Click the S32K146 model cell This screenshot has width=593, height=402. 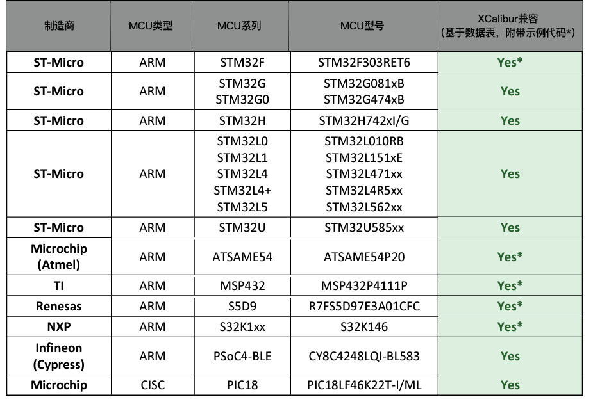(x=364, y=326)
